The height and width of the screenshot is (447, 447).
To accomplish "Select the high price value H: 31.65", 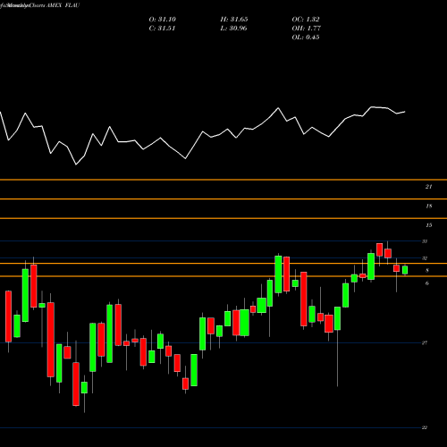I will (x=234, y=19).
